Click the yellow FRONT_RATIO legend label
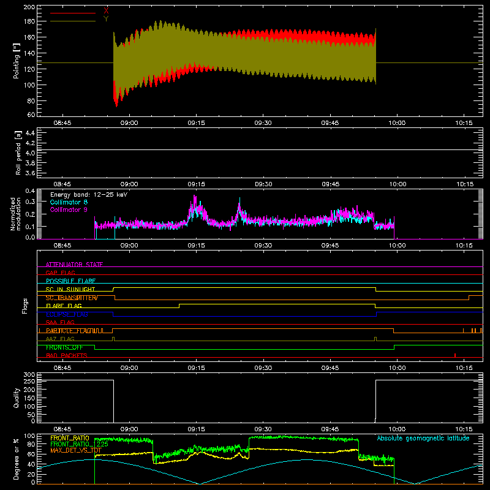 (x=70, y=438)
